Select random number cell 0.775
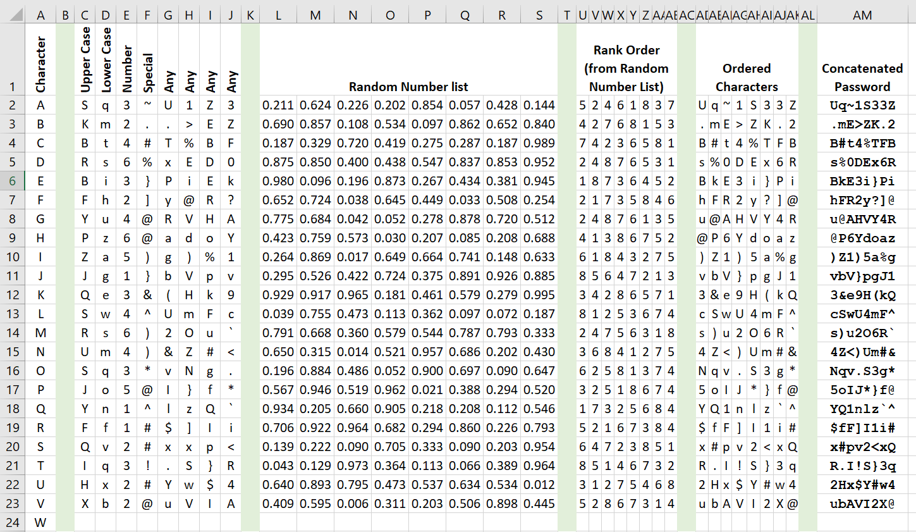Image resolution: width=916 pixels, height=532 pixels. tap(278, 219)
